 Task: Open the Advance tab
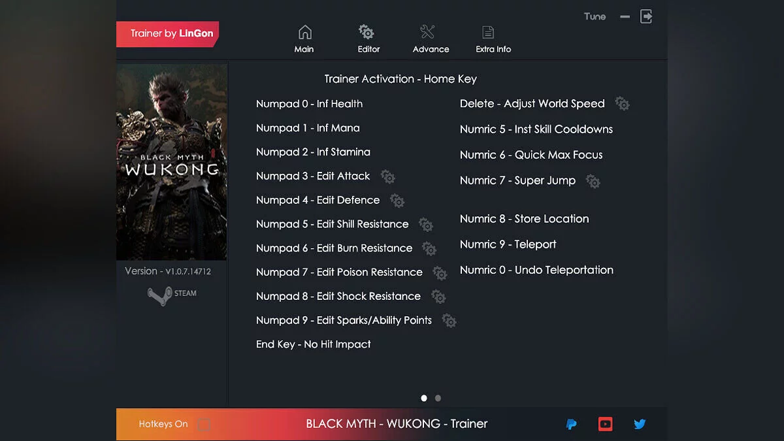(431, 39)
